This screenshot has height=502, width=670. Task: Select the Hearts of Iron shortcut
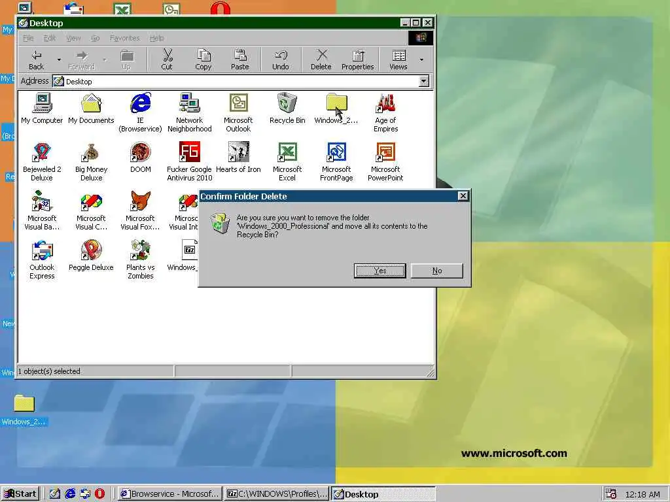click(238, 158)
